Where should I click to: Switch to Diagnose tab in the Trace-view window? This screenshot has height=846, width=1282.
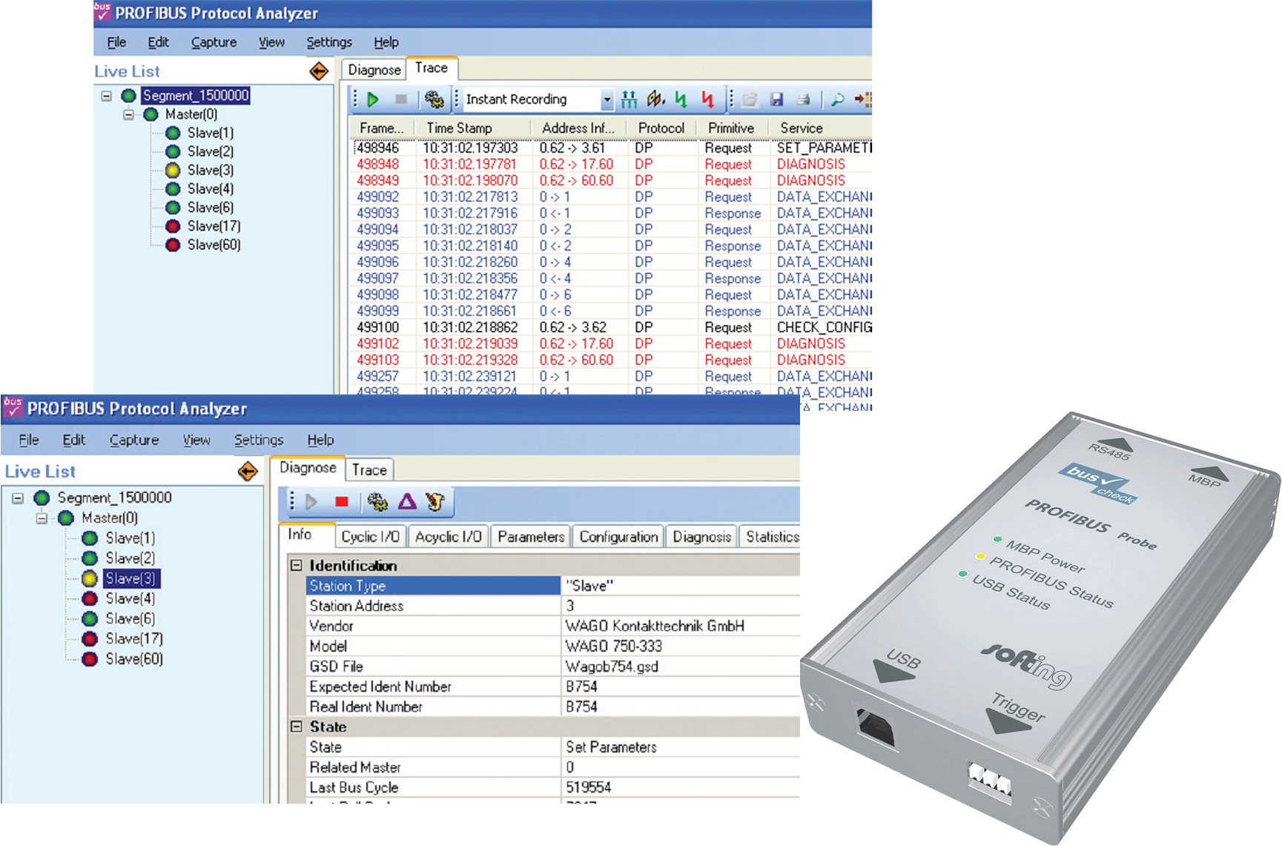click(x=374, y=70)
